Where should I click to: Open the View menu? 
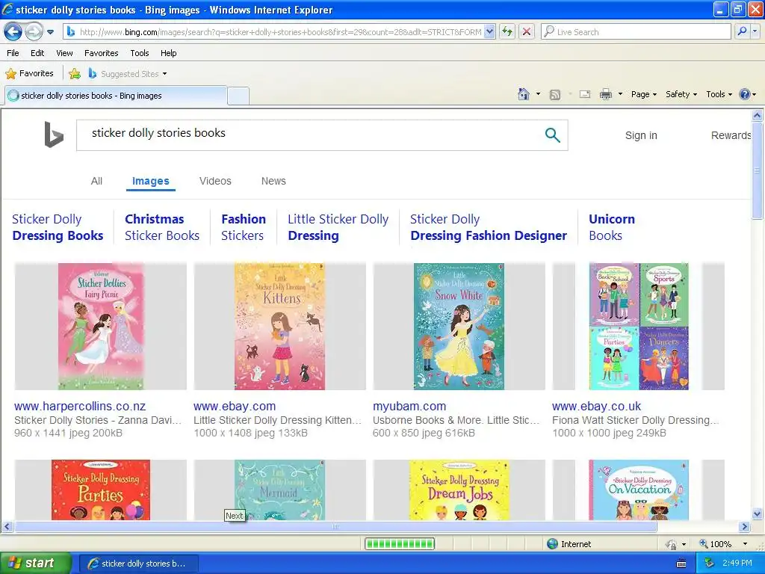(64, 53)
